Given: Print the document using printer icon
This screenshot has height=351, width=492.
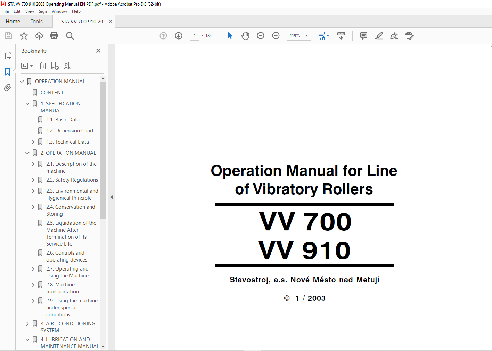Looking at the screenshot, I should coord(54,36).
